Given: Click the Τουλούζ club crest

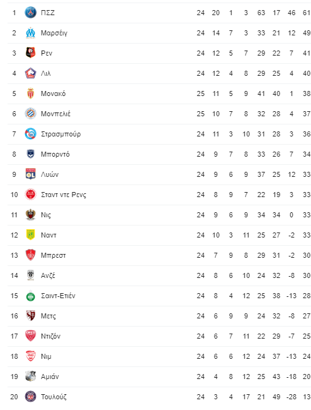Looking at the screenshot, I should (x=30, y=397).
